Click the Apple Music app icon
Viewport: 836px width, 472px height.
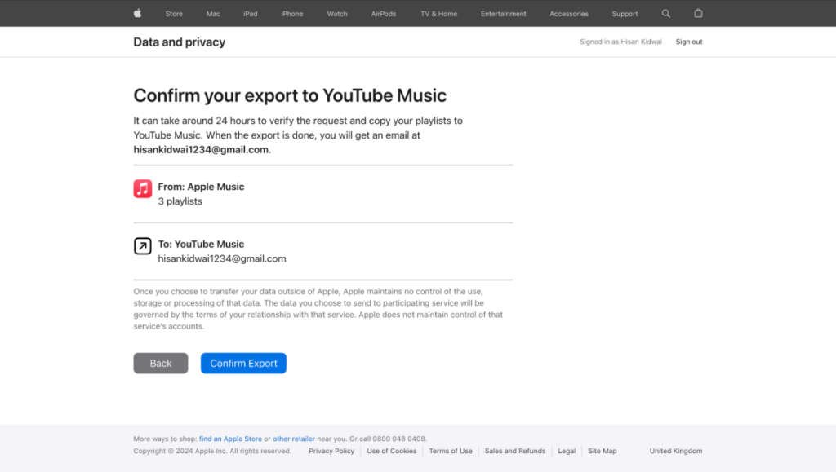(x=142, y=188)
